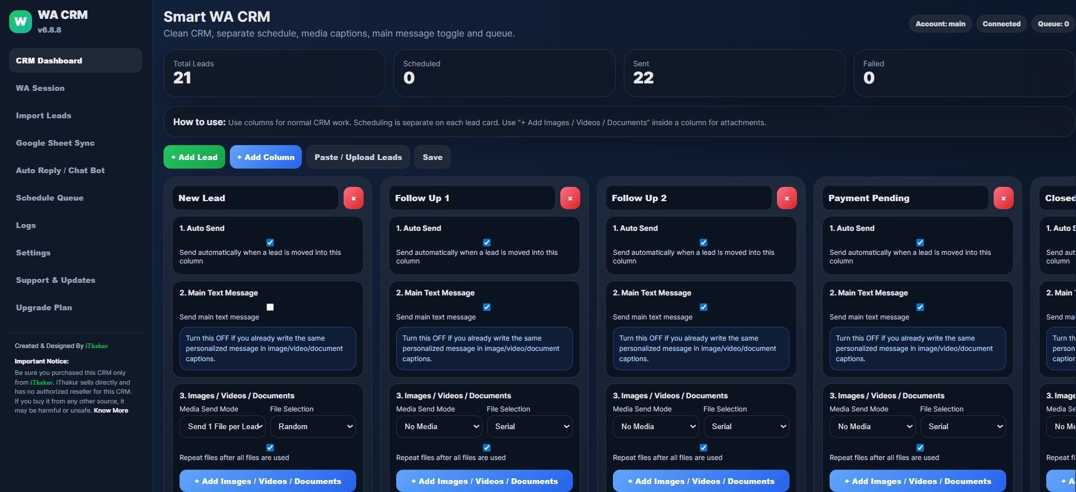Open File Selection dropdown in Follow Up 1
Screen dimensions: 1076x492
coord(530,426)
